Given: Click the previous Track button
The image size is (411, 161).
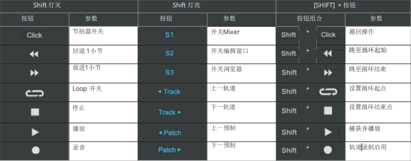Looking at the screenshot, I should point(169,92).
